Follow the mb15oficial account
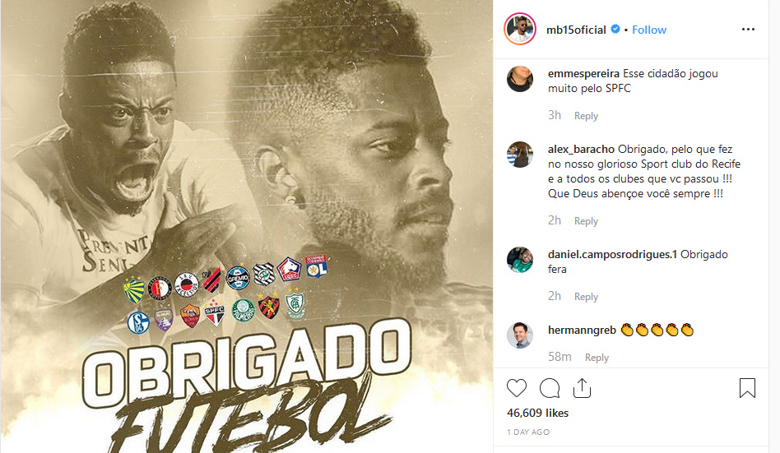This screenshot has height=453, width=780. pos(649,30)
